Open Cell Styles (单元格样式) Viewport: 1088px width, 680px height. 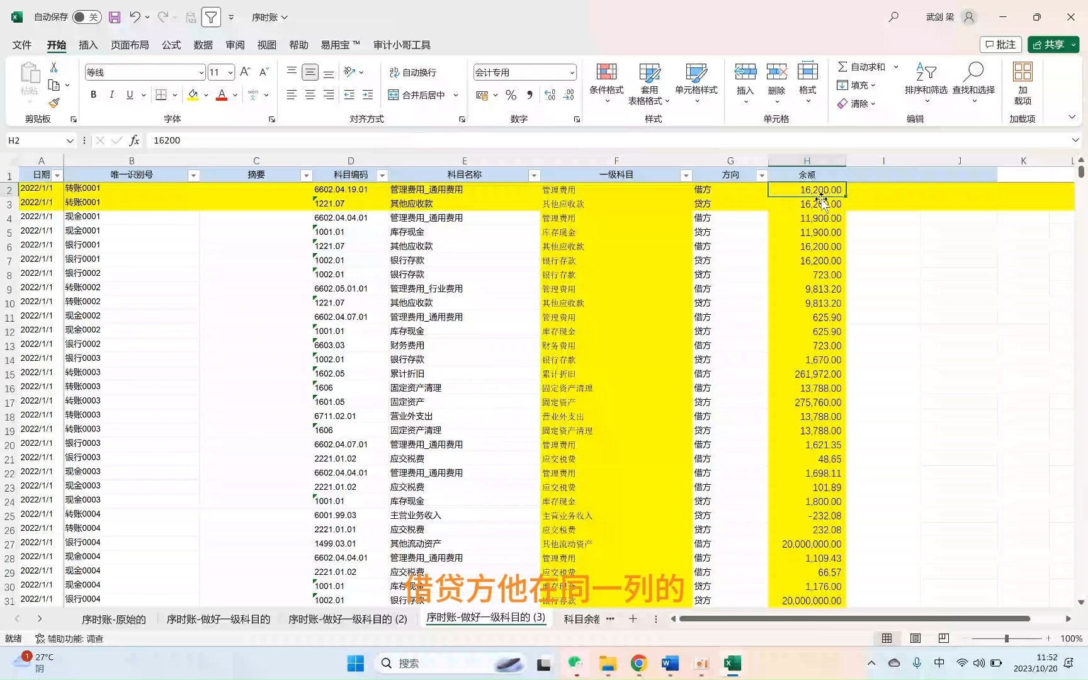[x=696, y=84]
